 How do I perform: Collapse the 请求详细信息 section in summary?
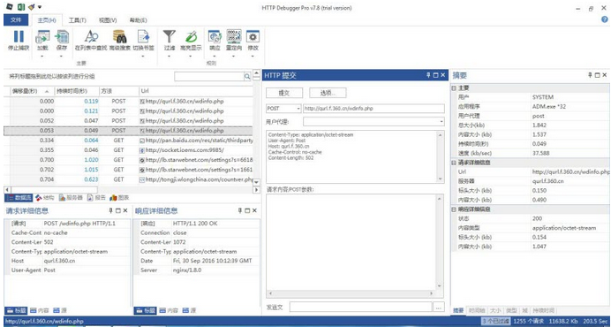454,163
